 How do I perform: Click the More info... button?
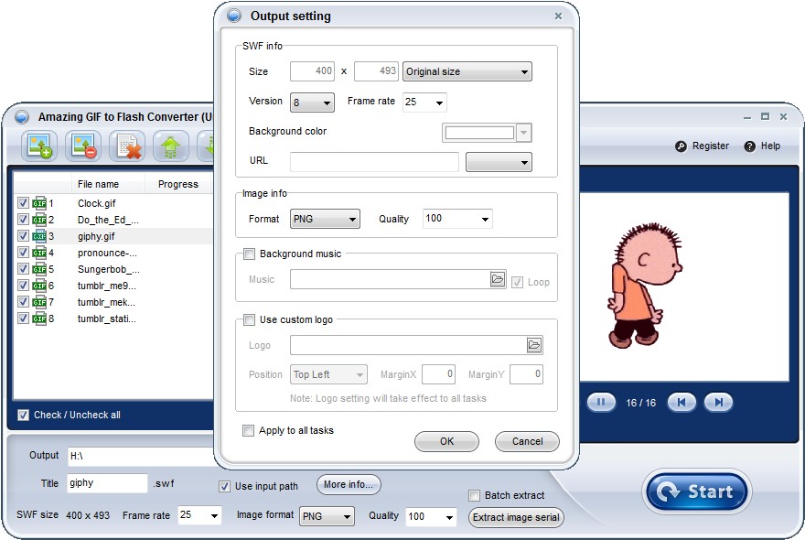coord(349,484)
